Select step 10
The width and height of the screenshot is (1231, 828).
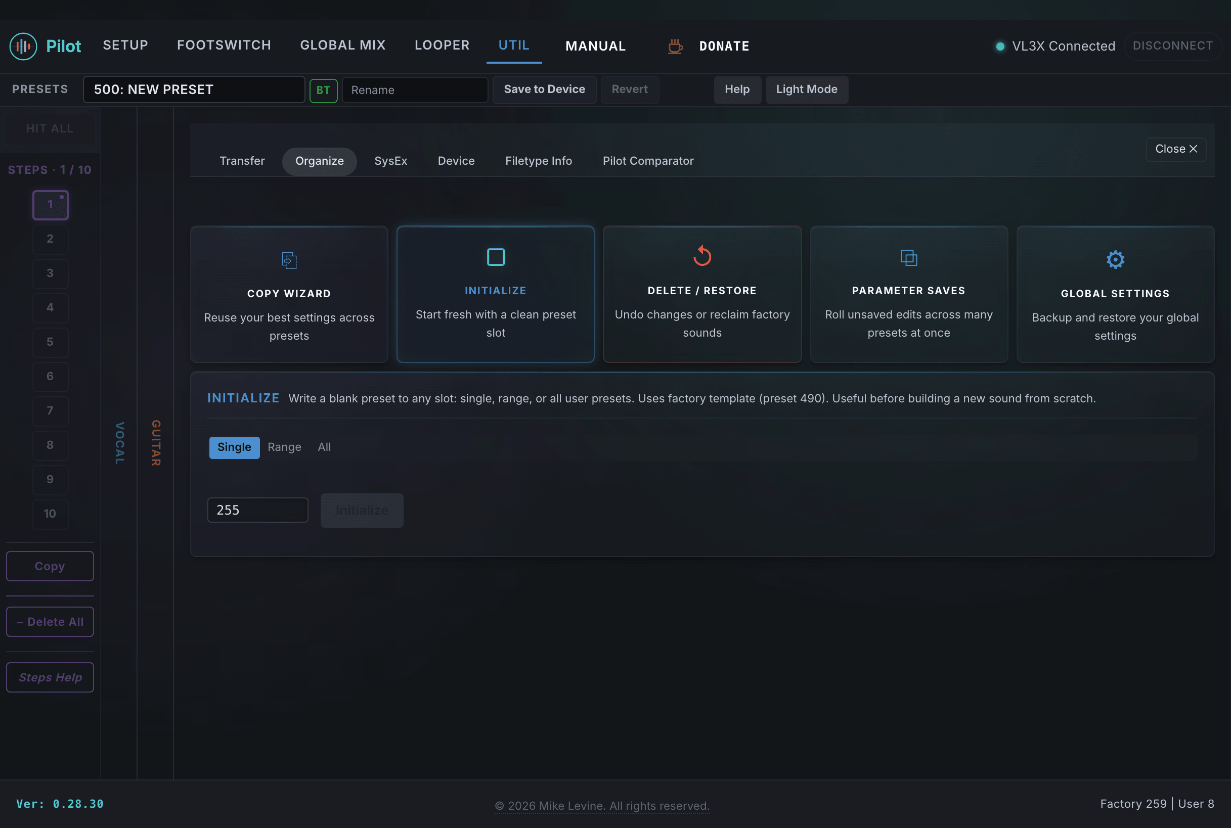point(50,514)
